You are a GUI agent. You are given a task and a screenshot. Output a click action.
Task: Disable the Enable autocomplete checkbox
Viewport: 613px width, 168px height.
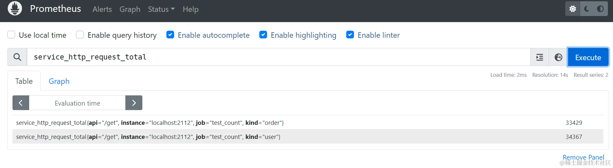coord(170,35)
